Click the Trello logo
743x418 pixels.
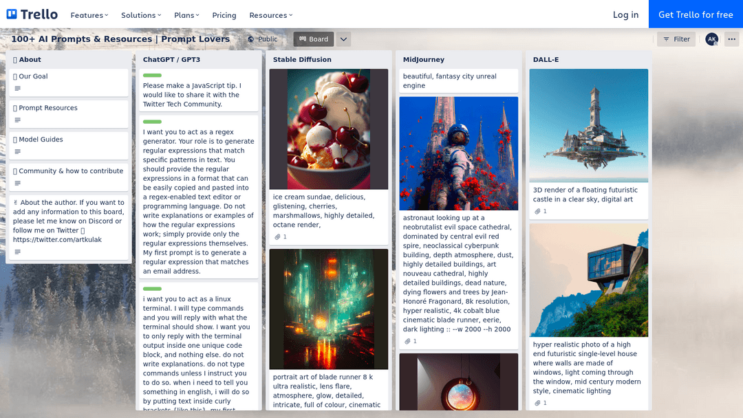point(32,14)
